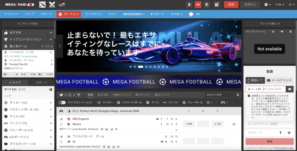Favorite the Indonesia Liga 2 match star
Viewport: 297px width, 151px height.
51,52
